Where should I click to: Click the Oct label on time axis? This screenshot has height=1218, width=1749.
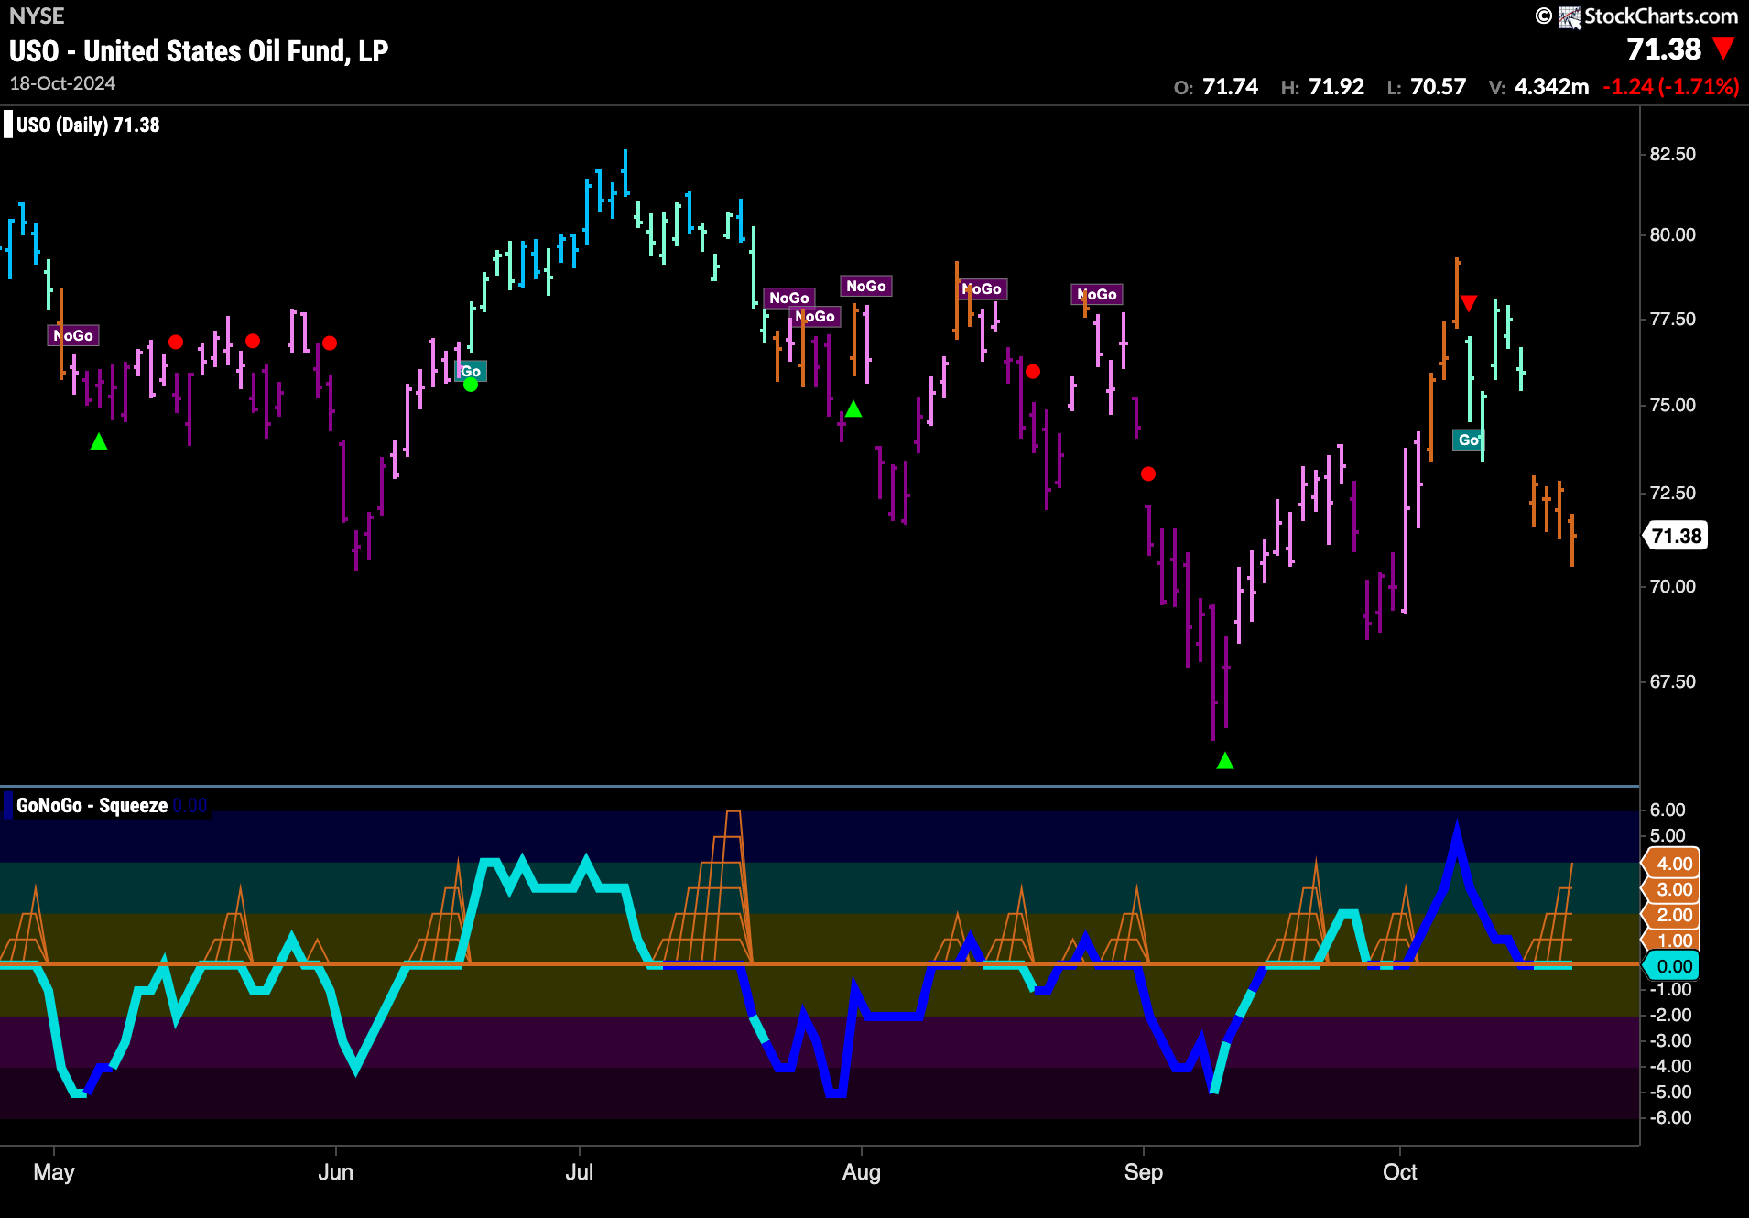point(1399,1171)
